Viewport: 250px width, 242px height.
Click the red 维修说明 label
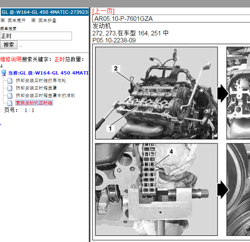click(x=11, y=59)
